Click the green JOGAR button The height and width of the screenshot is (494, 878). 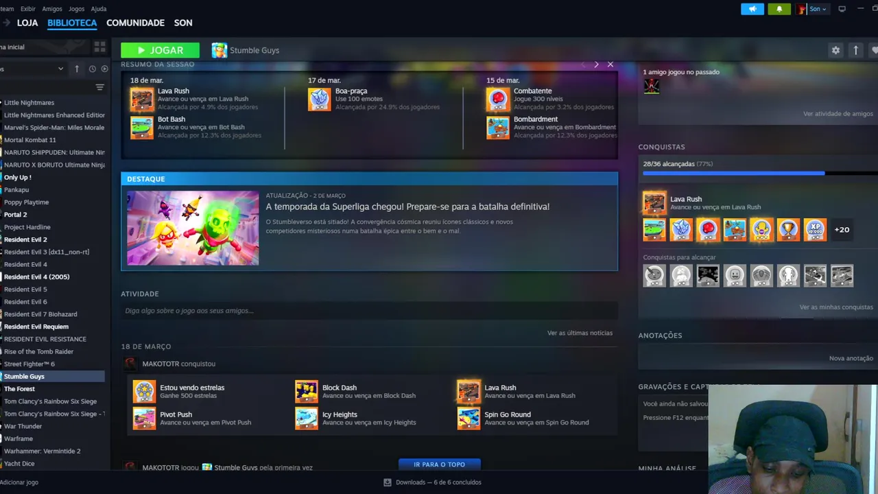point(161,50)
